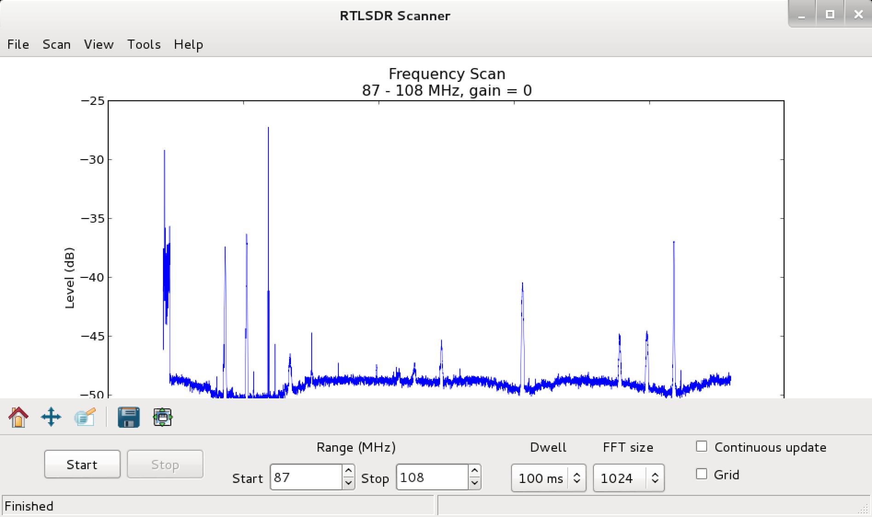Click the greyed-out Stop button

tap(165, 465)
